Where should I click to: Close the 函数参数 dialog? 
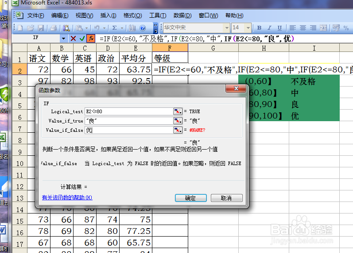[x=236, y=88]
